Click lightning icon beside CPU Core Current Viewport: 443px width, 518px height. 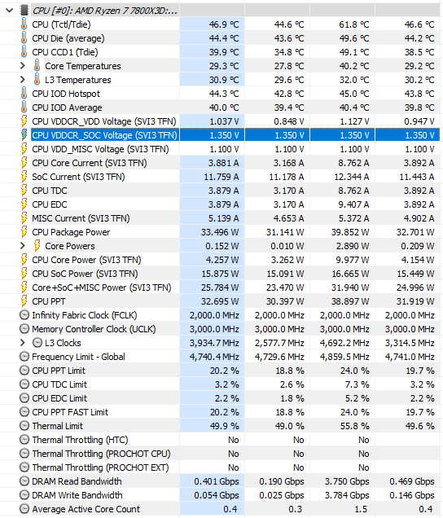click(x=24, y=163)
